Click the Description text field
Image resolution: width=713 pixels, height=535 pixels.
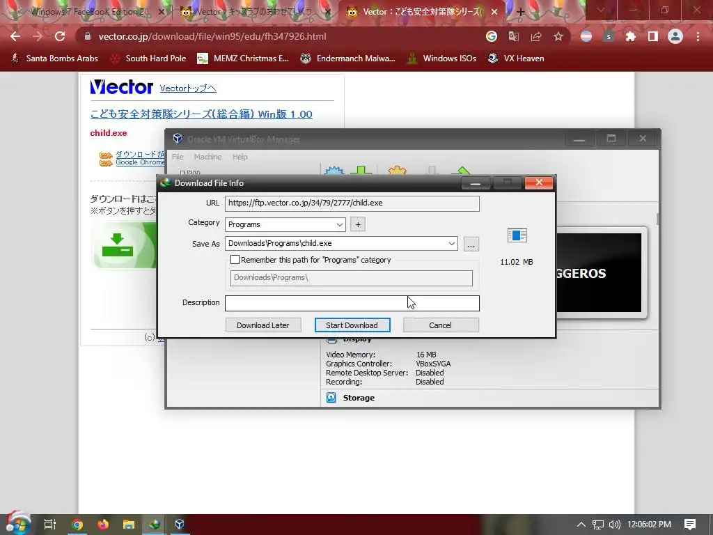tap(352, 303)
